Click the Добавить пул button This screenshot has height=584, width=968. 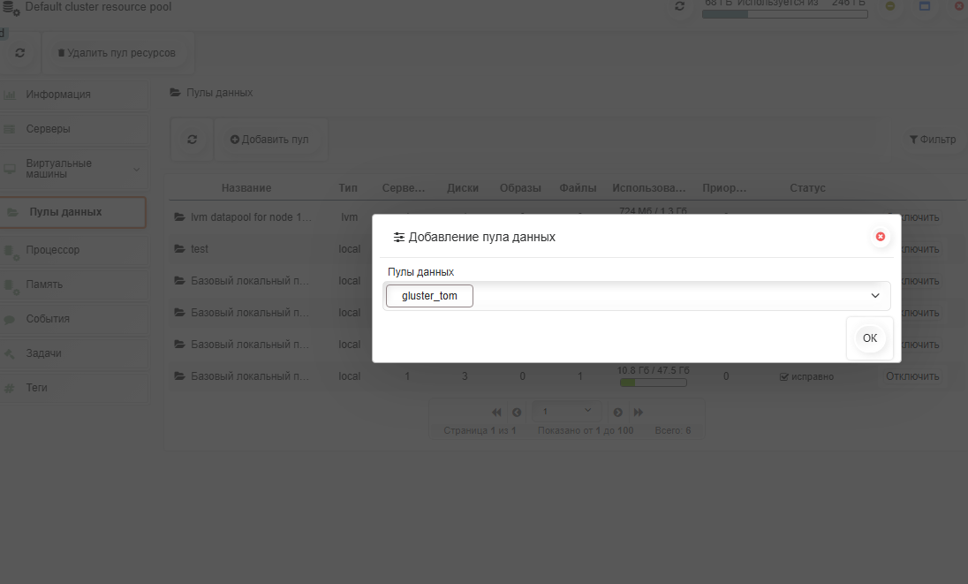(269, 140)
